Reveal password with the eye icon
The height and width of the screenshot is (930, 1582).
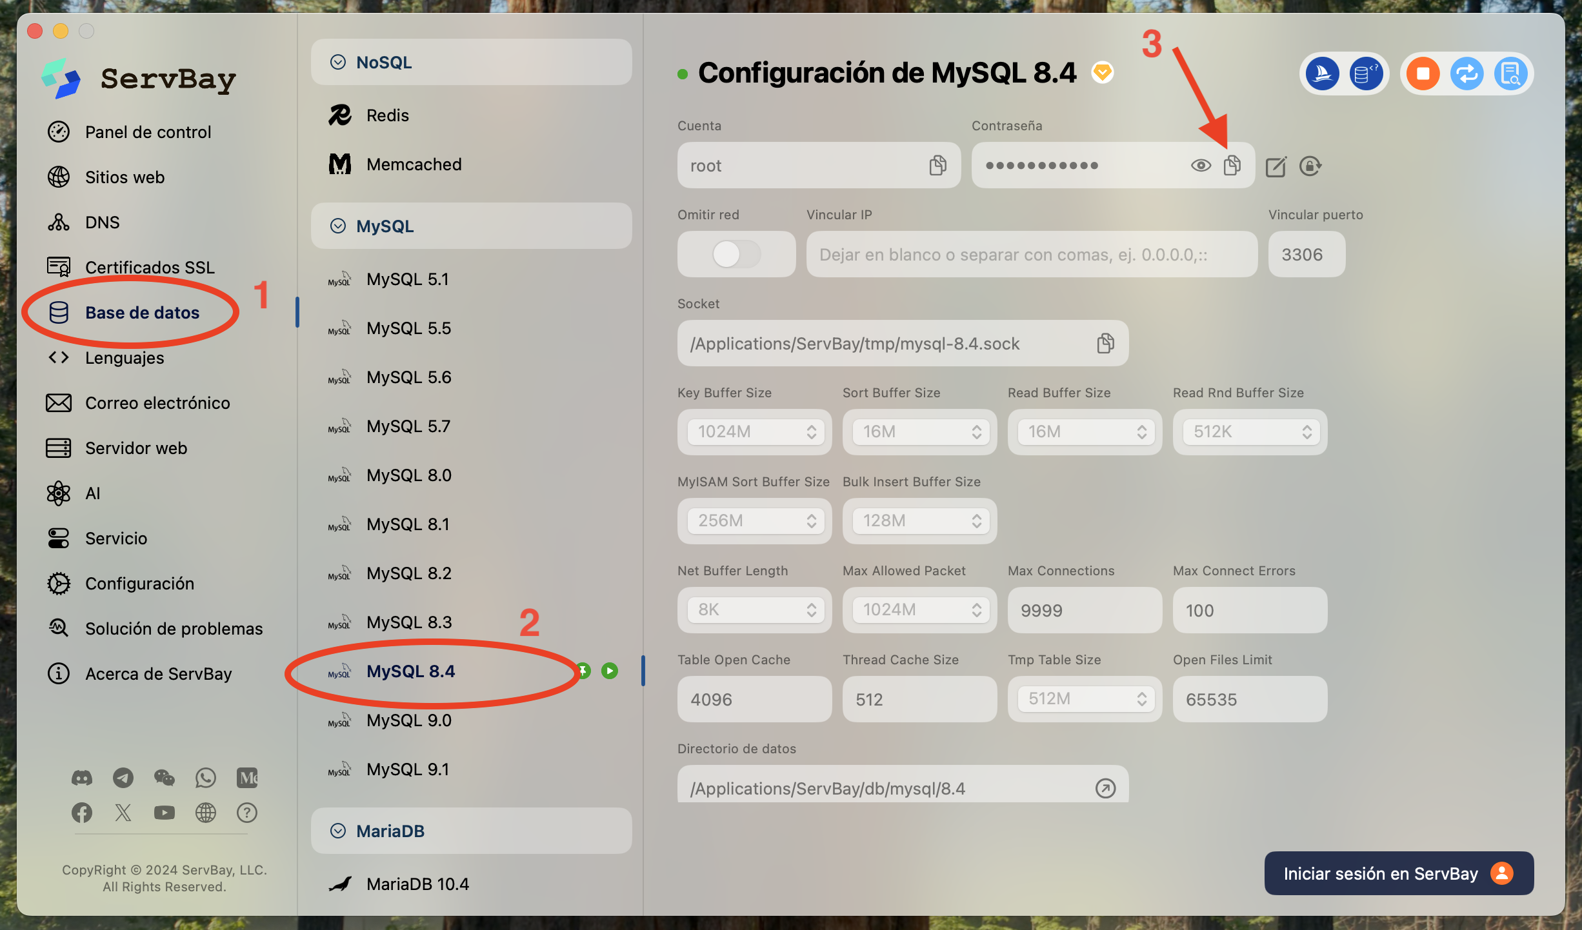click(x=1200, y=166)
